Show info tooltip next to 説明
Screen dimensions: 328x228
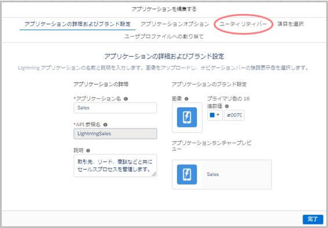click(88, 150)
